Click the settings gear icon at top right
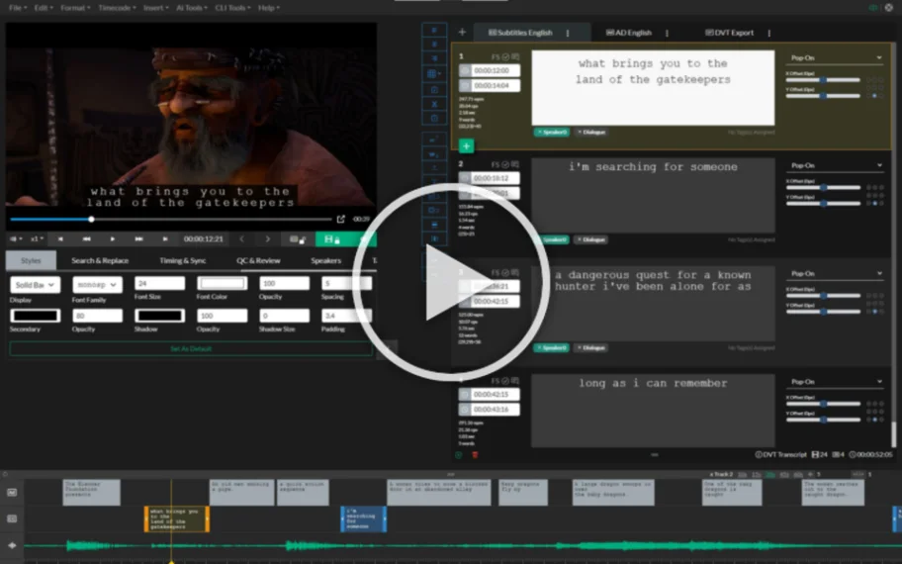 click(889, 8)
